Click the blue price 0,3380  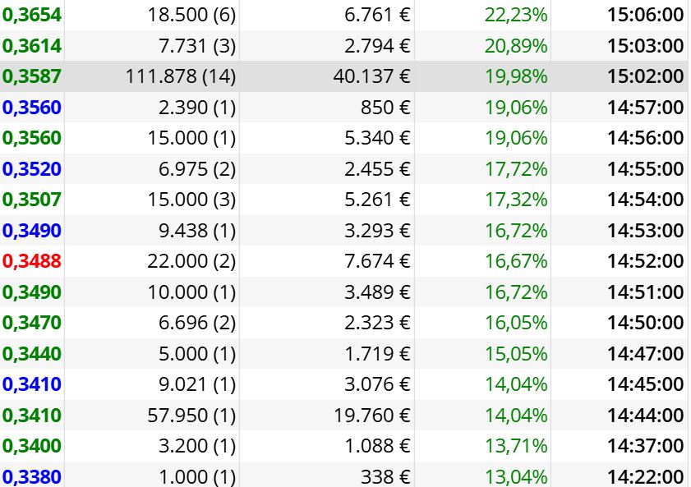coord(32,477)
